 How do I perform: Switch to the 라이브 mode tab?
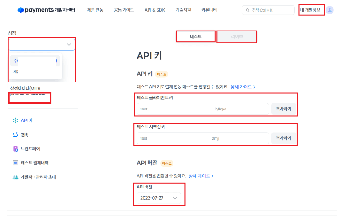(236, 36)
